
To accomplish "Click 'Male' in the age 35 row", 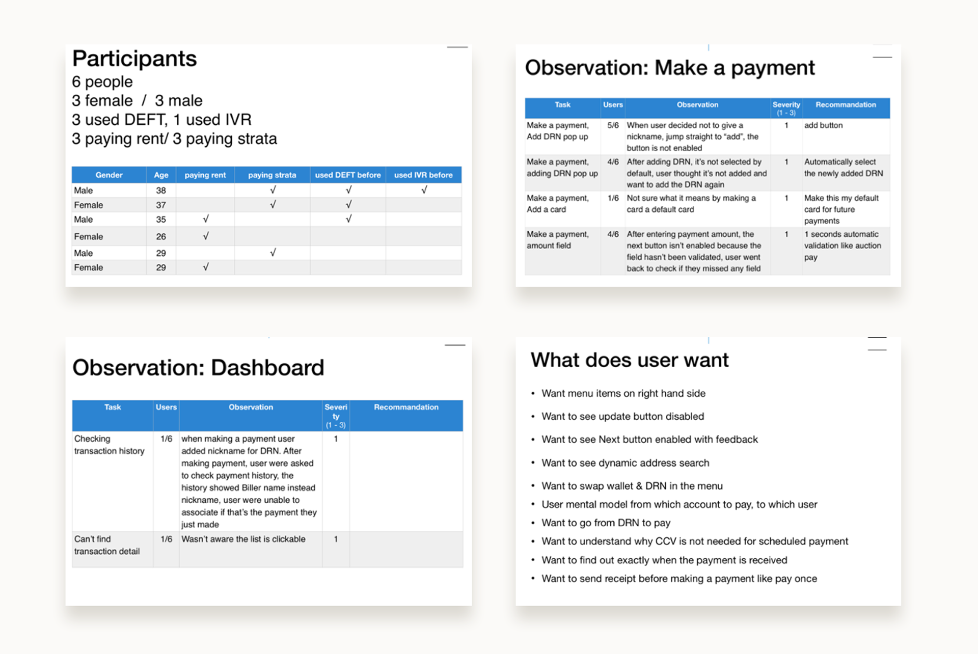I will [84, 220].
